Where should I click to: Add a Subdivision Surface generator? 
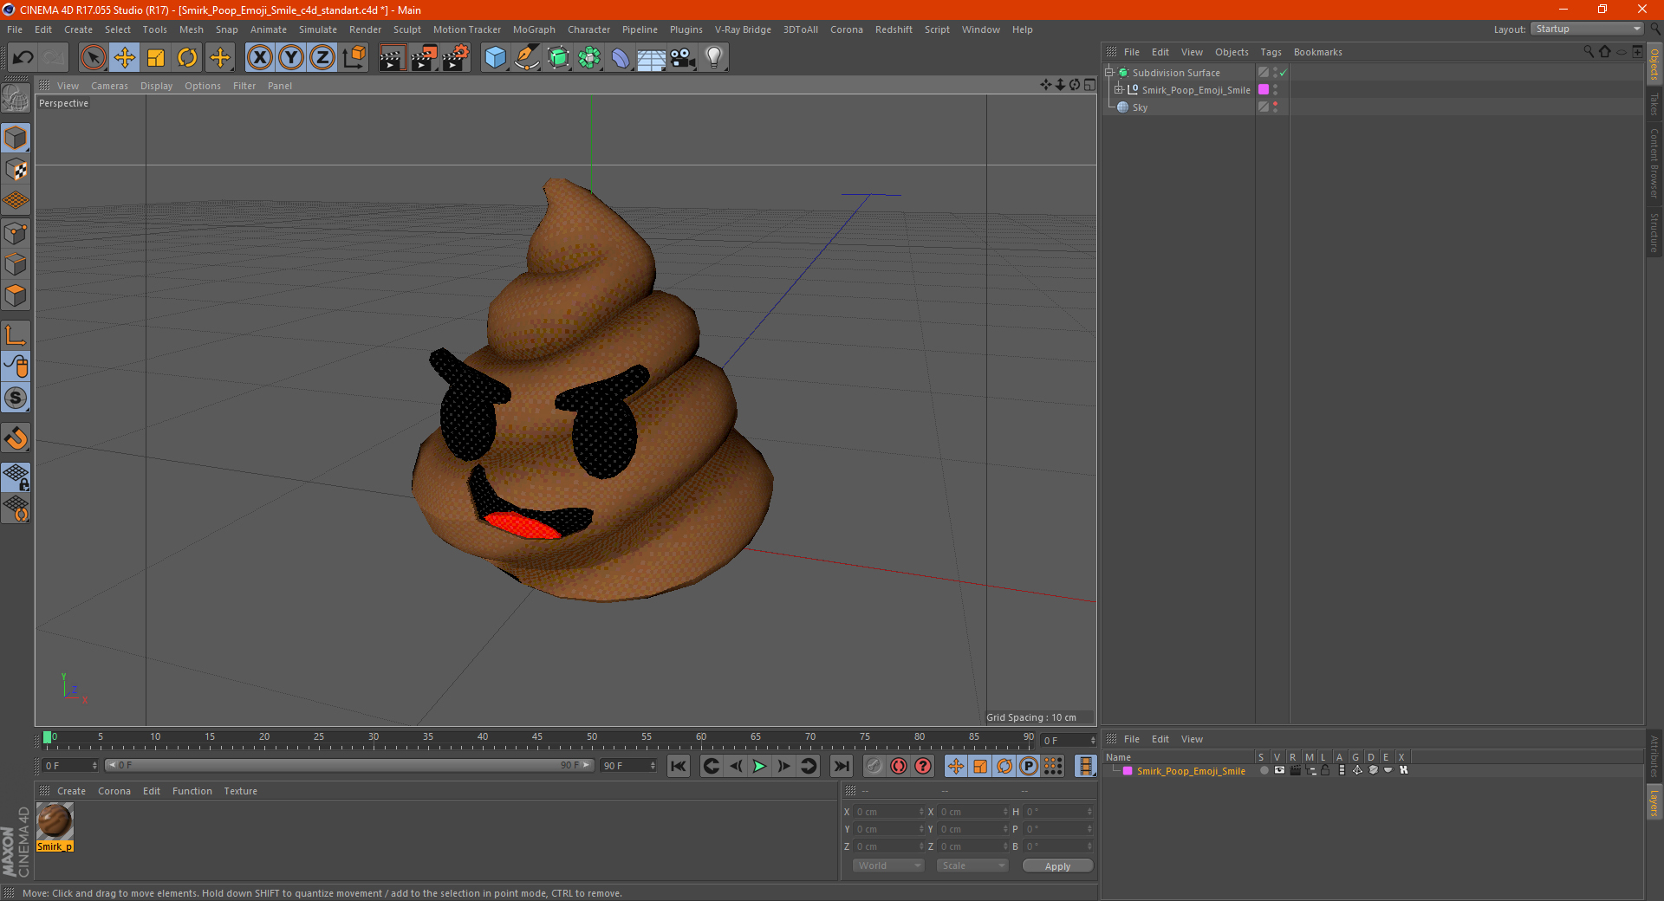(558, 58)
